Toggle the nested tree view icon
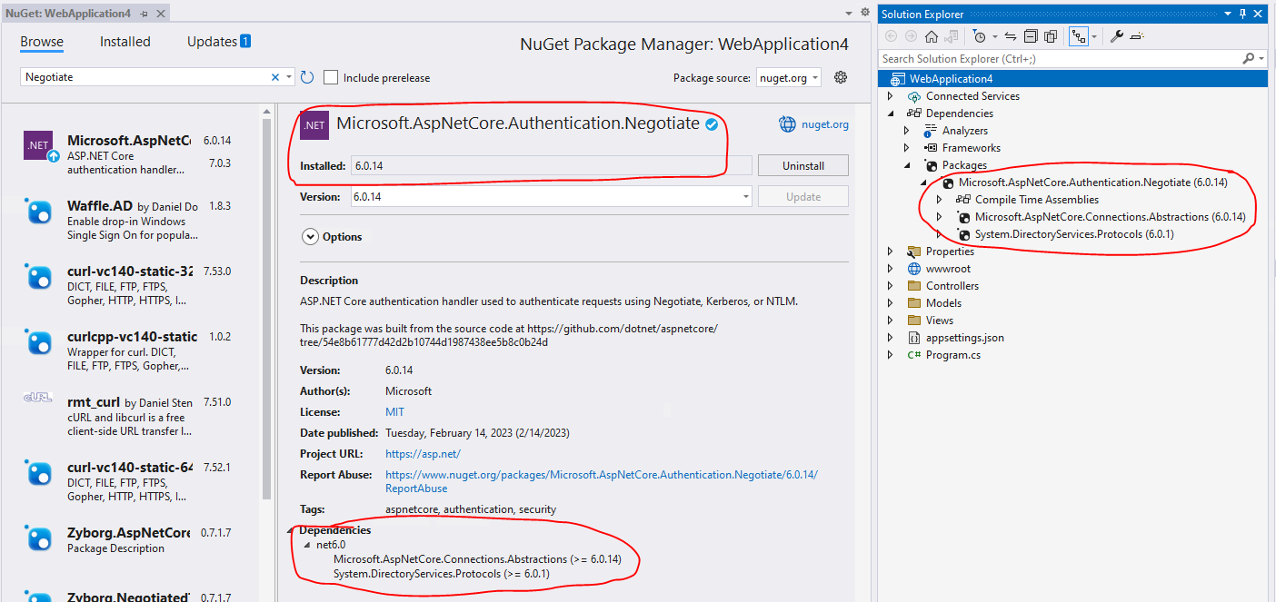1276x602 pixels. (x=1078, y=36)
